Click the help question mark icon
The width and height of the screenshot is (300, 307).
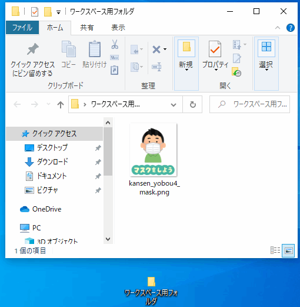coord(291,28)
